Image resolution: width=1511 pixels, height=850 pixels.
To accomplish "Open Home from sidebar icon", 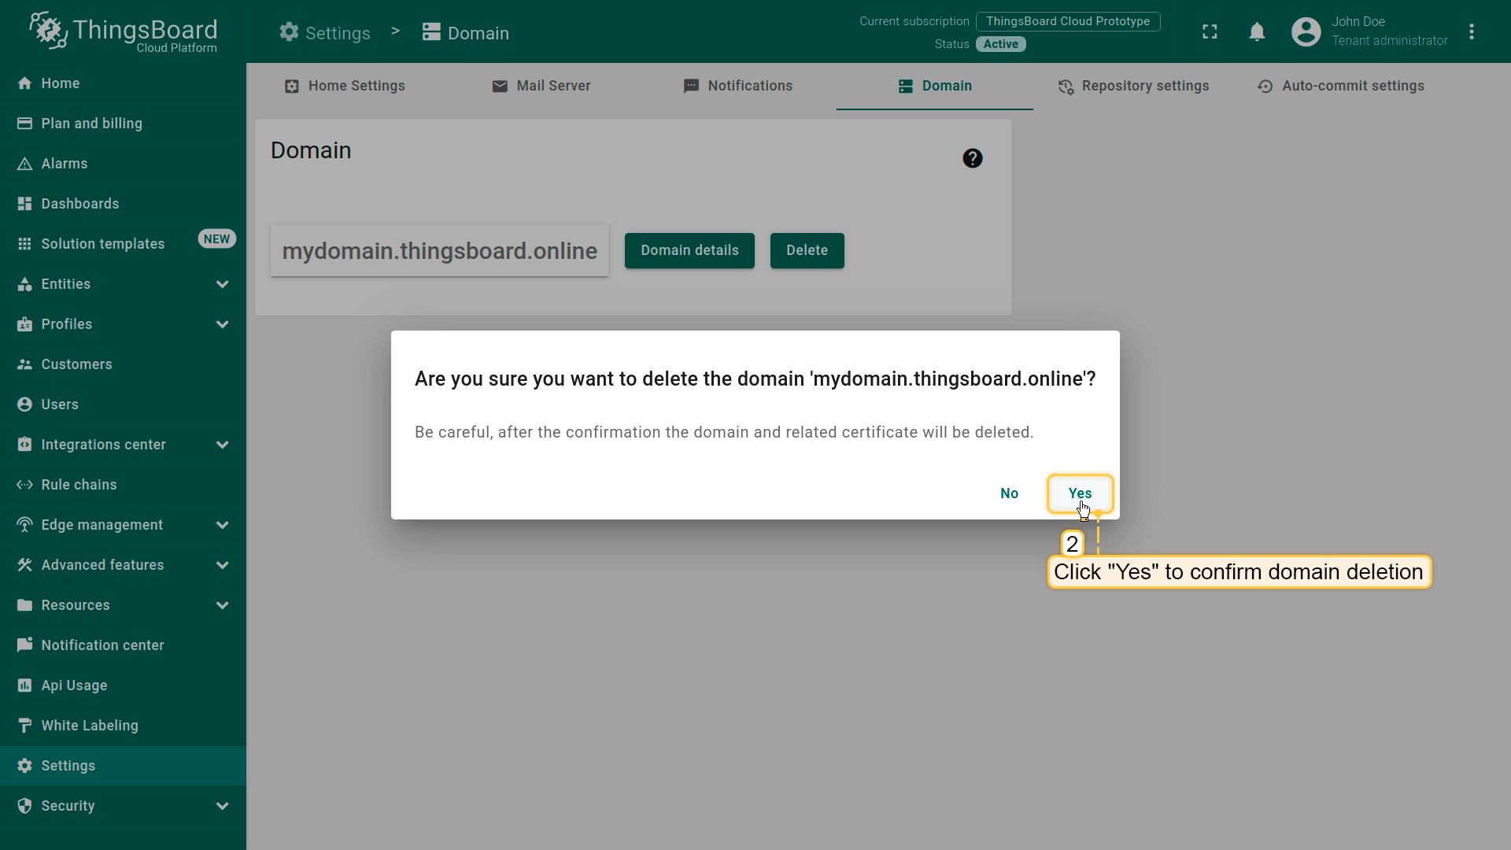I will coord(24,83).
